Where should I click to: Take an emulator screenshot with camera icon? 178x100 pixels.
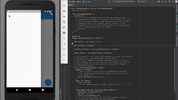(x=64, y=33)
